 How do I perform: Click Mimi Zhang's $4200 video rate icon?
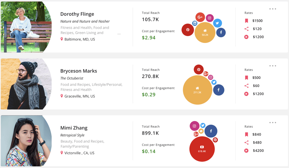[247, 150]
